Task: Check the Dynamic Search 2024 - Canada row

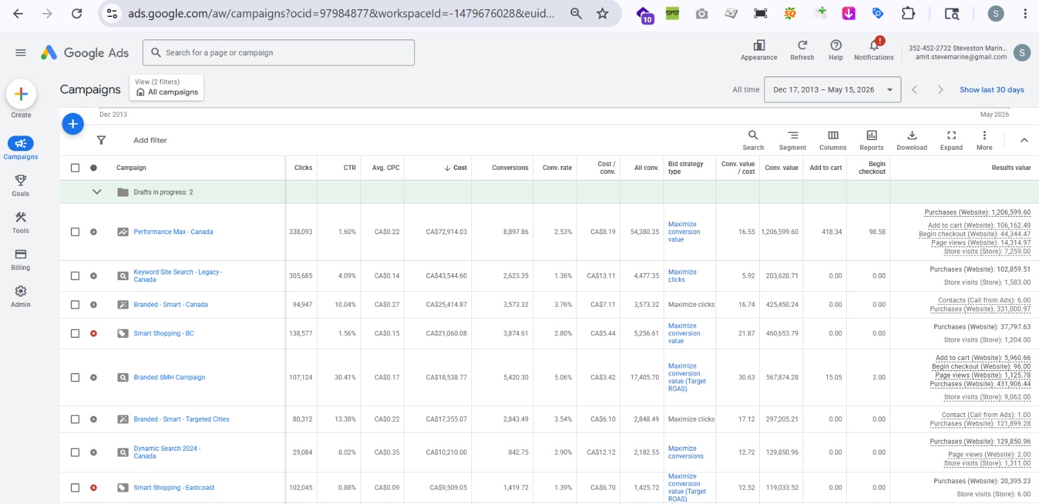Action: tap(75, 452)
